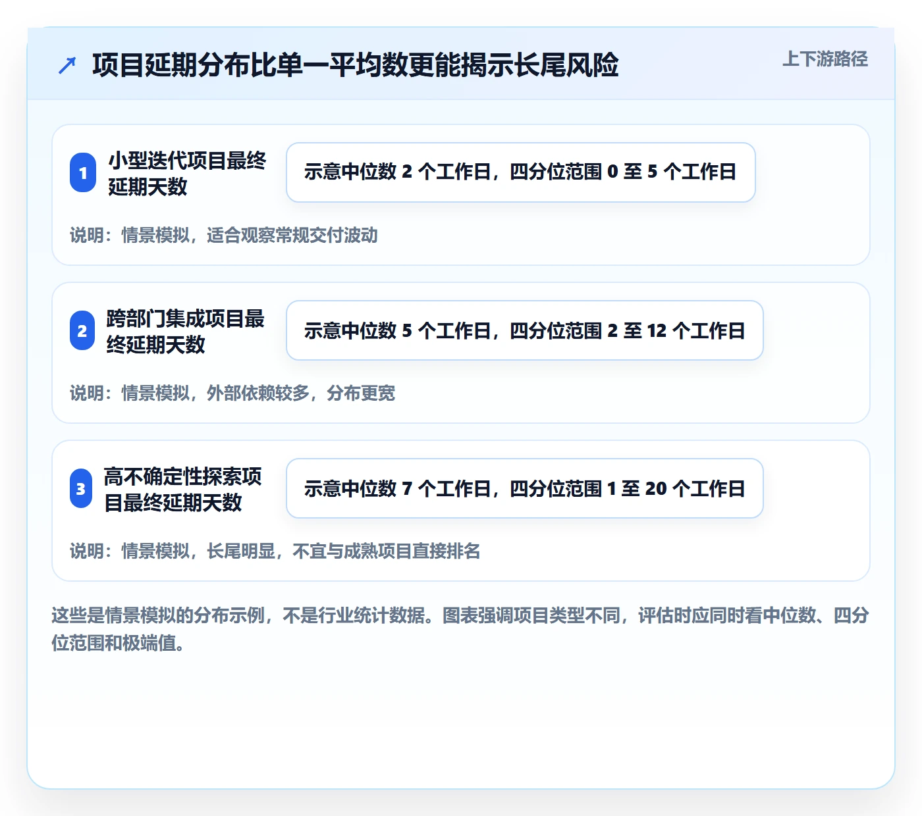Click the blue arrow icon beside the title
The height and width of the screenshot is (816, 922).
(67, 65)
